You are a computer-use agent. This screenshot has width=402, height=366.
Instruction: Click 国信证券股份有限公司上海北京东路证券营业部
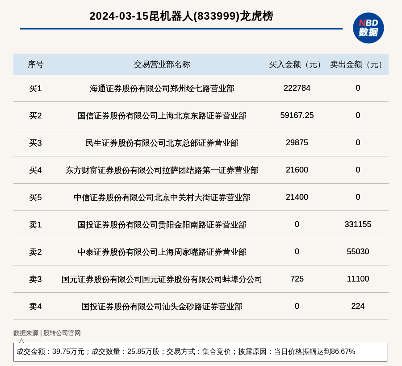tap(162, 116)
